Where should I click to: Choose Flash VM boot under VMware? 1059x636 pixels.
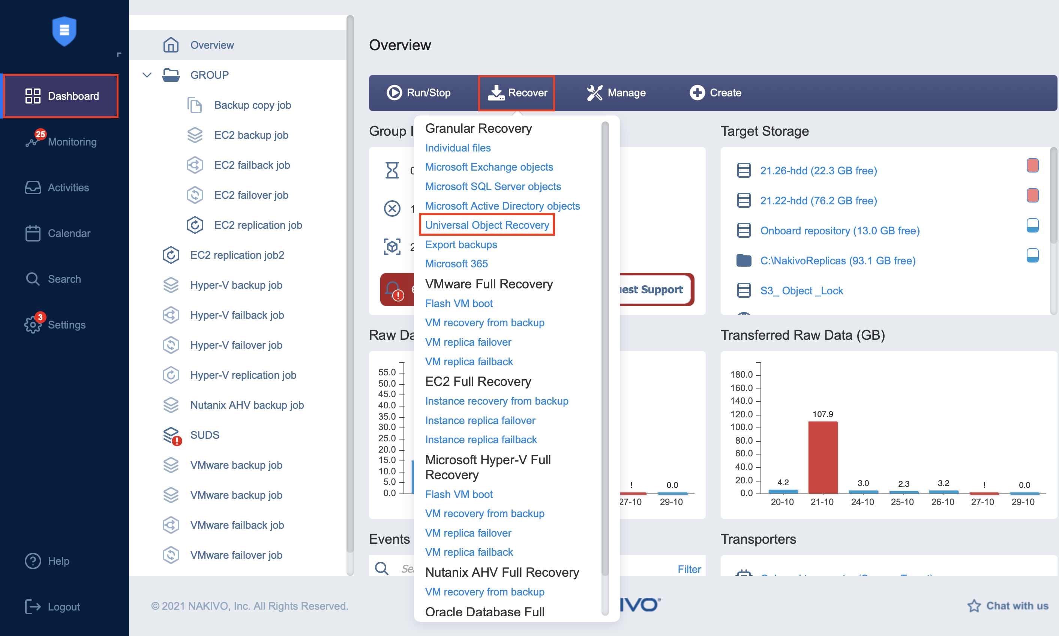pos(459,303)
